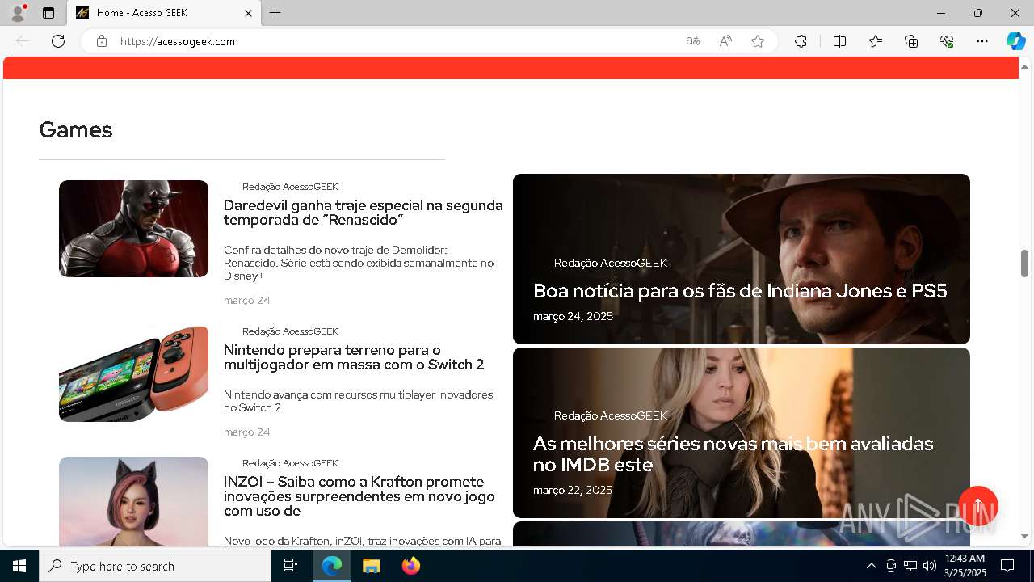Click the março 24 date under Daredevil
The width and height of the screenshot is (1034, 582).
[x=246, y=301]
